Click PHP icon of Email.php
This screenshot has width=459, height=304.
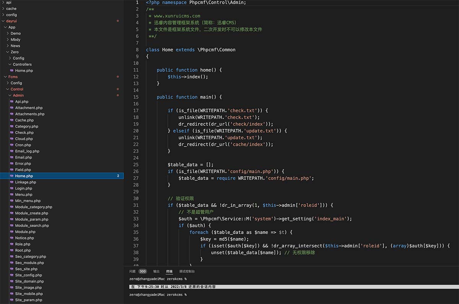(12, 157)
